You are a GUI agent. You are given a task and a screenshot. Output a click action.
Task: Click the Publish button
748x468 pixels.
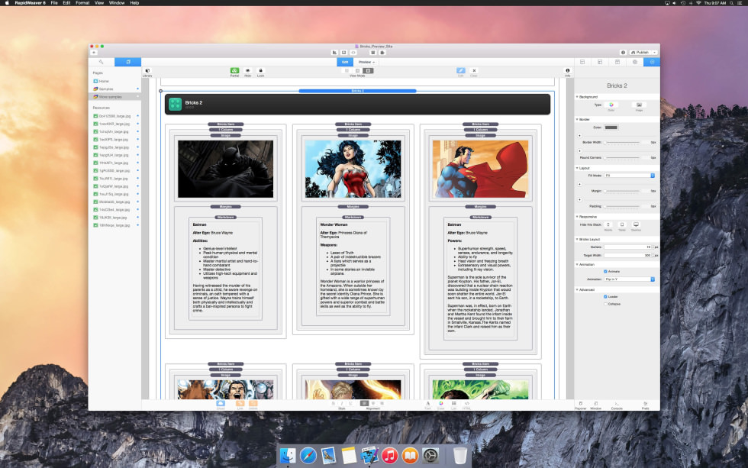640,53
